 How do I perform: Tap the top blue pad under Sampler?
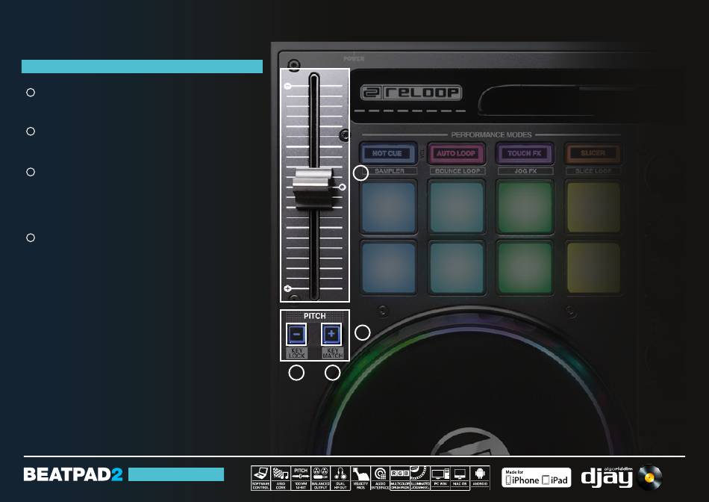pyautogui.click(x=388, y=208)
